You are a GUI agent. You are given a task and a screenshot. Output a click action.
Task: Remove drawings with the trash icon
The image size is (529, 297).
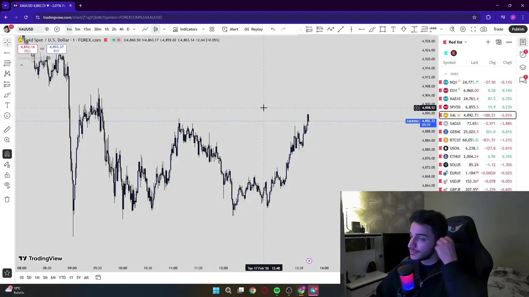tap(7, 200)
